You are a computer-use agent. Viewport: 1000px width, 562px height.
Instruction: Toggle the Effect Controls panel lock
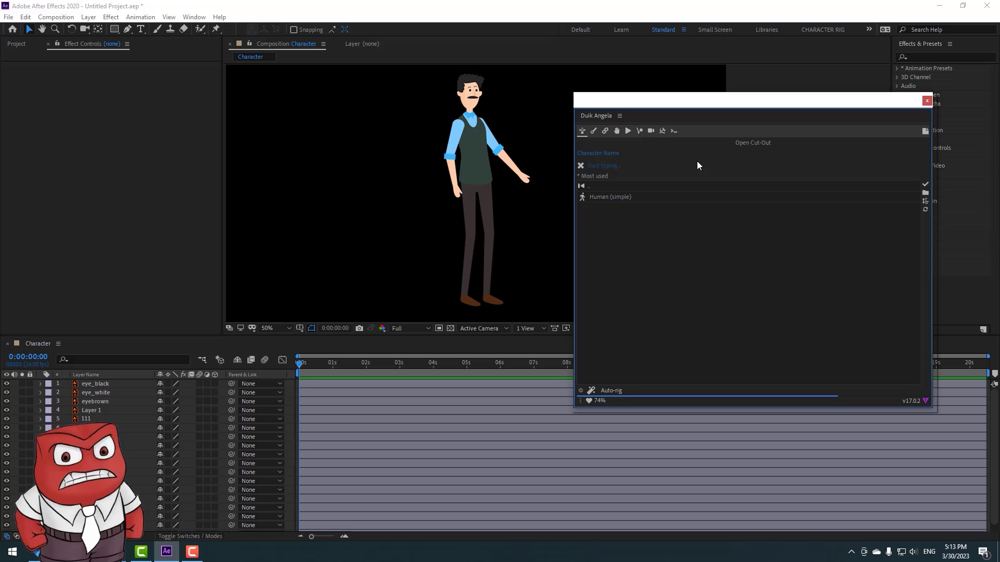point(57,44)
